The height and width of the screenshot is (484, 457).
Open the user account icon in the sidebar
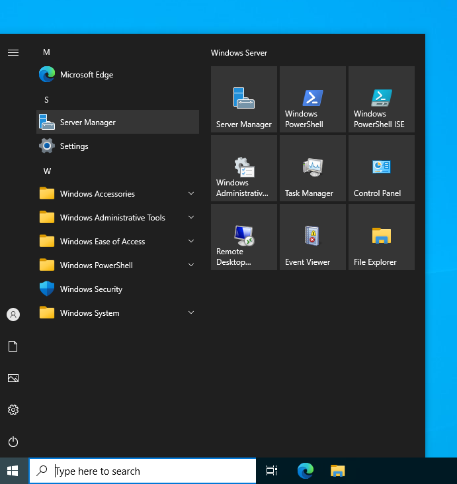click(13, 315)
